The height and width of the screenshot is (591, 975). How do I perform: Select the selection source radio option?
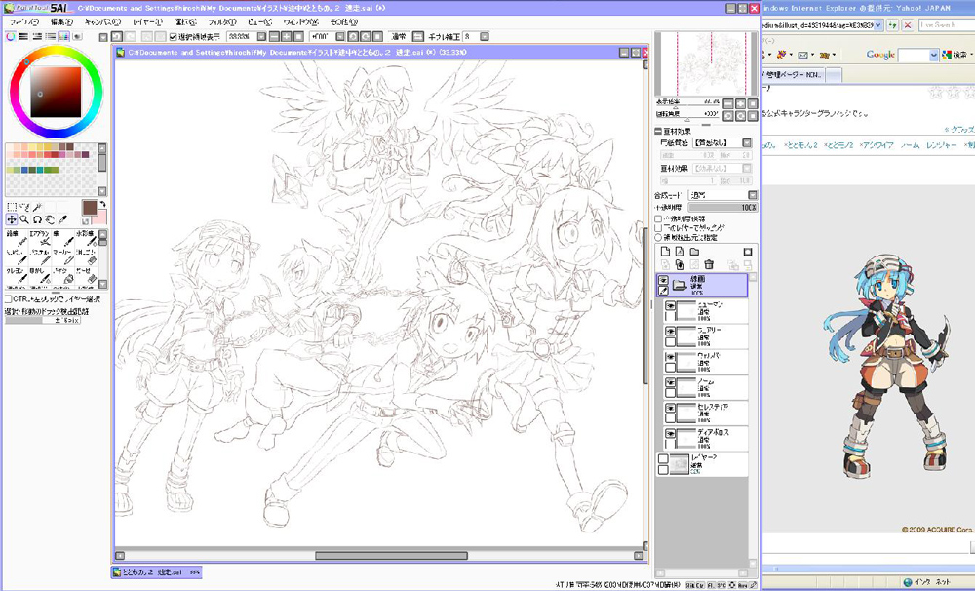click(x=658, y=238)
